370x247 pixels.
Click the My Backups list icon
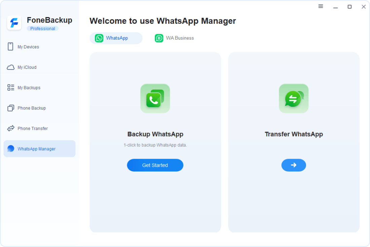[x=11, y=88]
